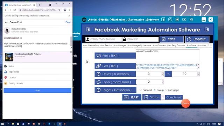Bookmark this page with the star icon

(59, 10)
